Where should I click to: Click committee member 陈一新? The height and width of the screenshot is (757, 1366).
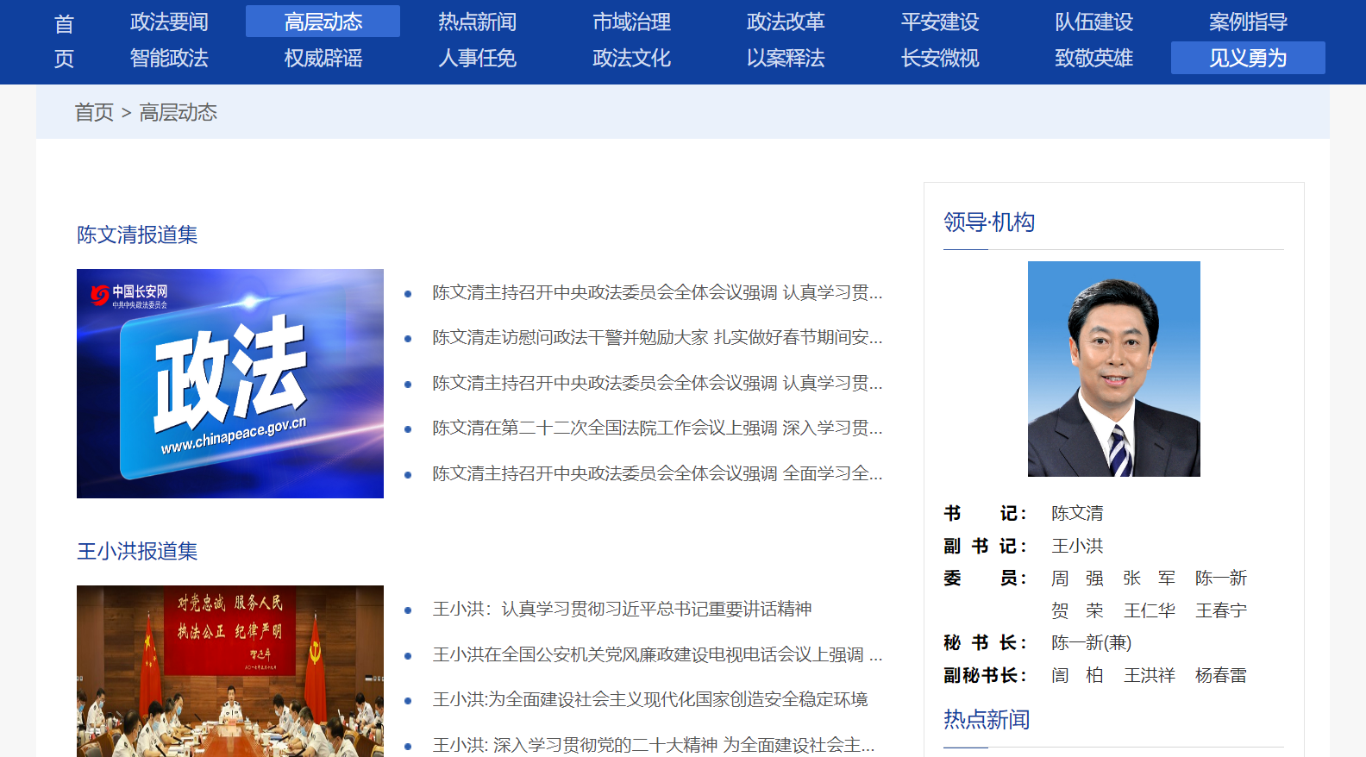coord(1220,578)
